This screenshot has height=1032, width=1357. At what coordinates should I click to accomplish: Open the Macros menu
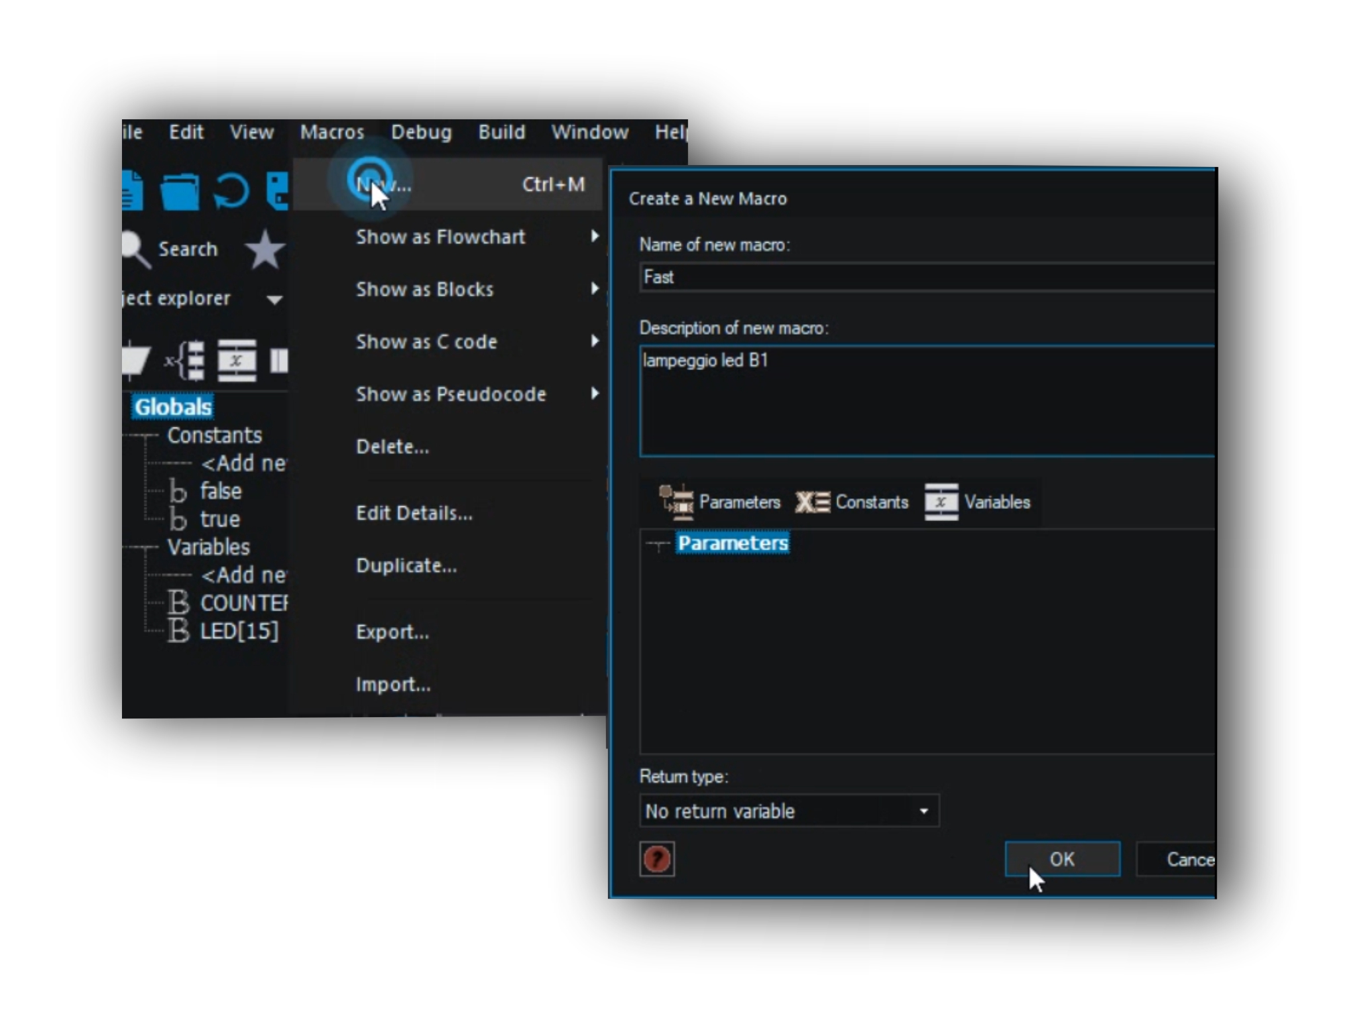pos(332,132)
